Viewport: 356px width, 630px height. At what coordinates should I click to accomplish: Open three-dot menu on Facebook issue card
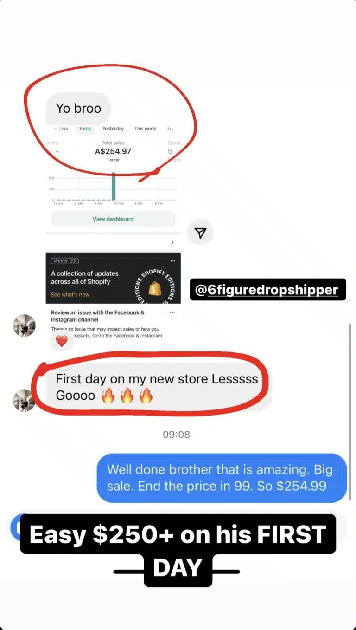coord(172,312)
